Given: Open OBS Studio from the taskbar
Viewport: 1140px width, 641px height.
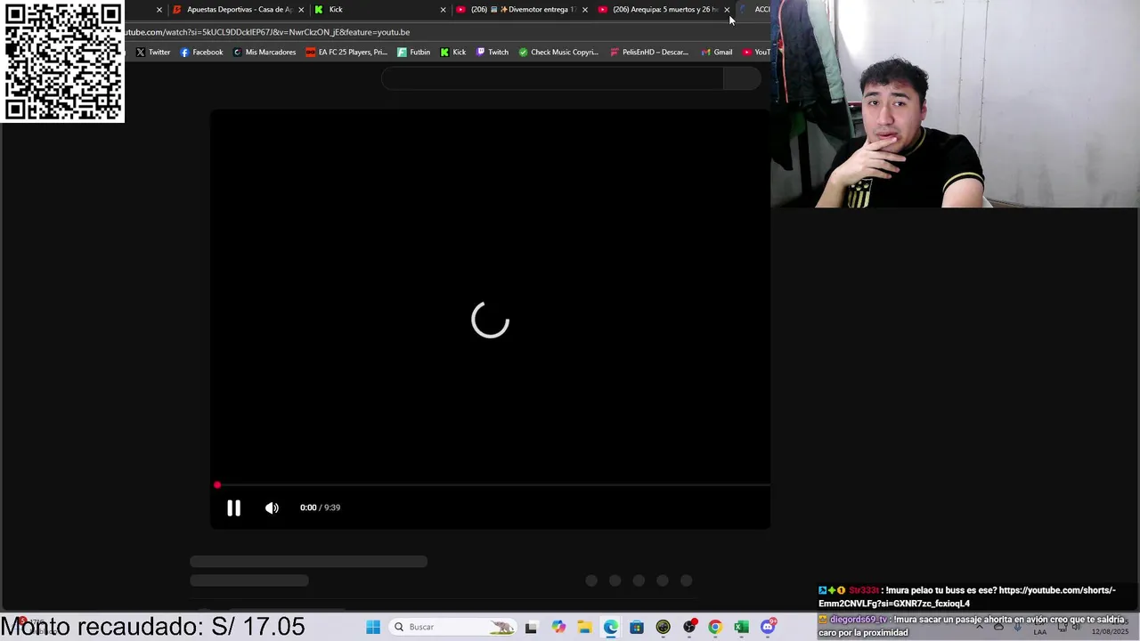Looking at the screenshot, I should (689, 628).
